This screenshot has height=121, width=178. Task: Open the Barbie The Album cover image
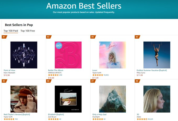(68, 55)
